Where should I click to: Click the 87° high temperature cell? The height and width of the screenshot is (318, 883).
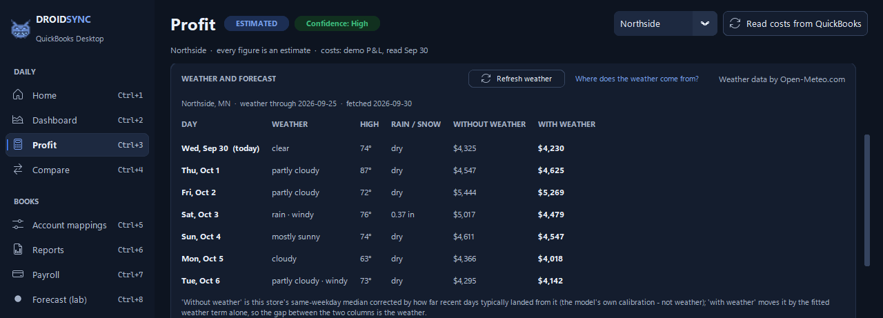click(366, 170)
